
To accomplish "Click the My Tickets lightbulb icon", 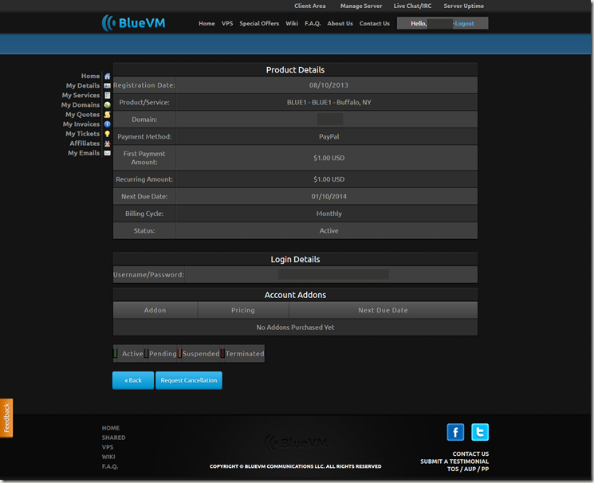I will 107,134.
